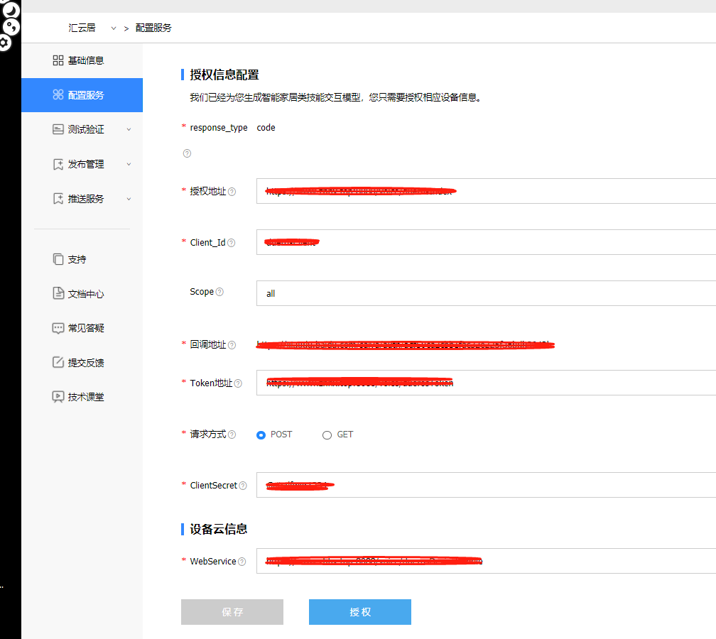The image size is (716, 639).
Task: Click the 测试验证 list icon
Action: [x=58, y=129]
